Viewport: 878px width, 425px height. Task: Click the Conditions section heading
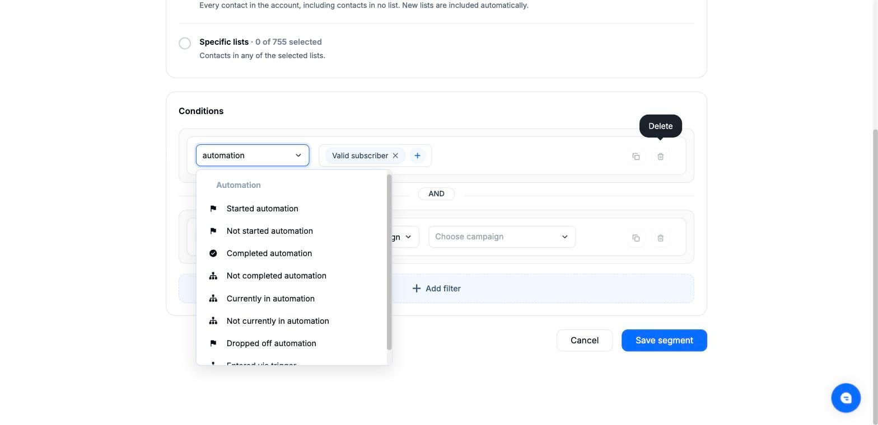coord(201,111)
